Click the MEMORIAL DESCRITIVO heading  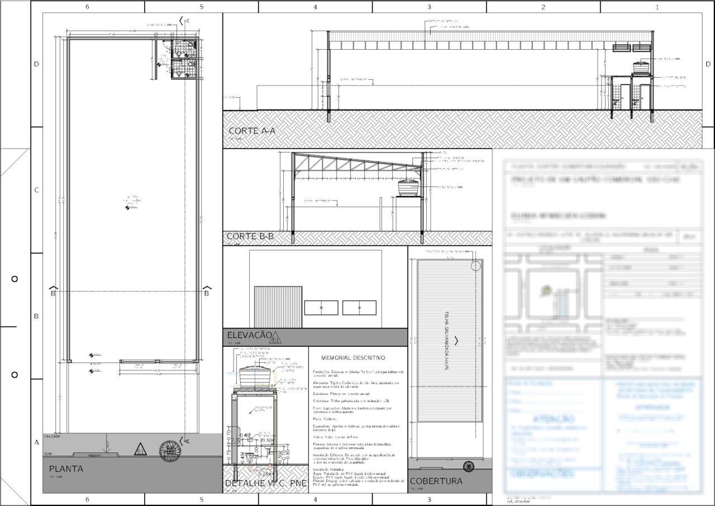pyautogui.click(x=353, y=357)
